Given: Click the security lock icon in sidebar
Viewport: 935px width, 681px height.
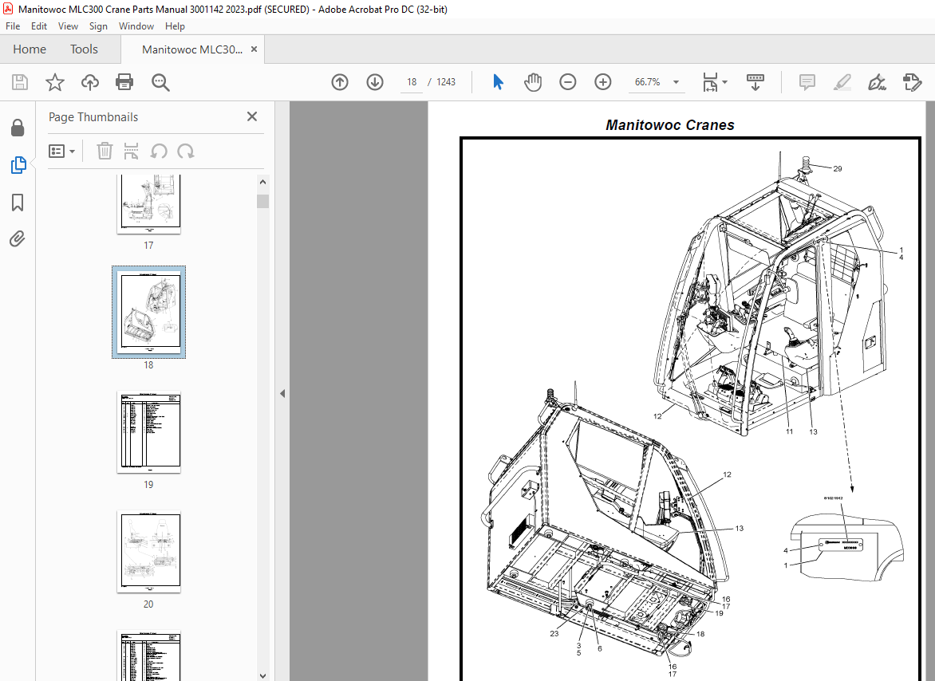Looking at the screenshot, I should (18, 128).
